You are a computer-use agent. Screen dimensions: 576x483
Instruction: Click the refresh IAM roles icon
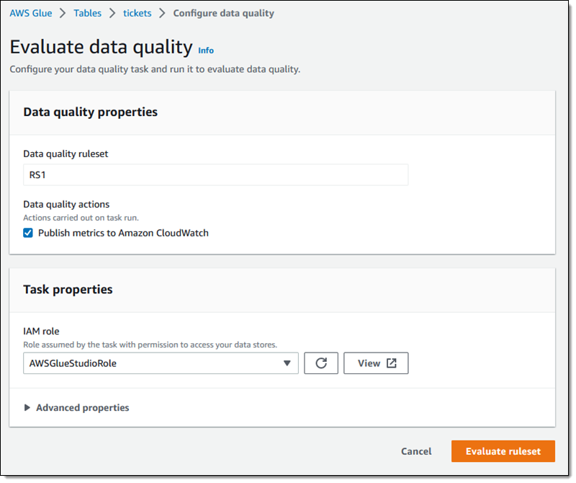click(321, 363)
